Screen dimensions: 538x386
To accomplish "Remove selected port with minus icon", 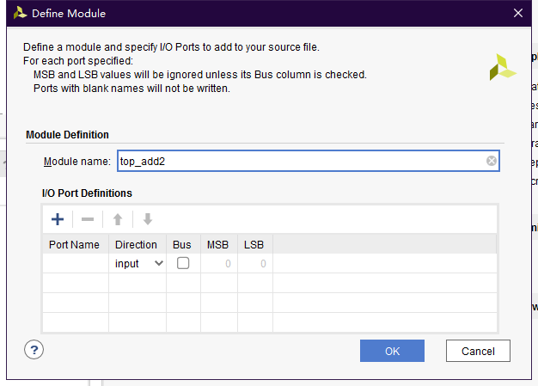I will (88, 219).
